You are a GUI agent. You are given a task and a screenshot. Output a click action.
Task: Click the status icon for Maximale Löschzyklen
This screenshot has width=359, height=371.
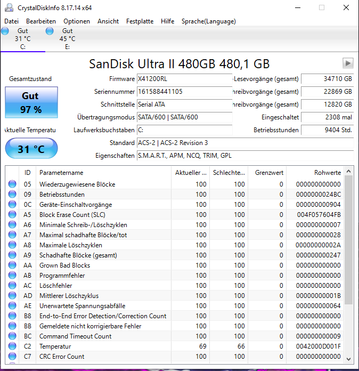point(12,245)
